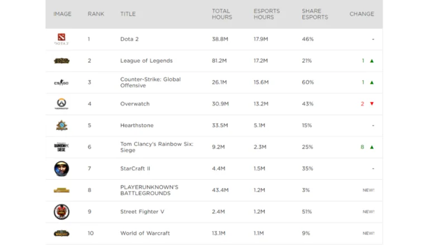Click the Rainbow Six Siege logo
The width and height of the screenshot is (429, 245).
coord(61,147)
